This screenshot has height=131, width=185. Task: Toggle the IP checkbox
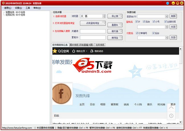pos(136,21)
